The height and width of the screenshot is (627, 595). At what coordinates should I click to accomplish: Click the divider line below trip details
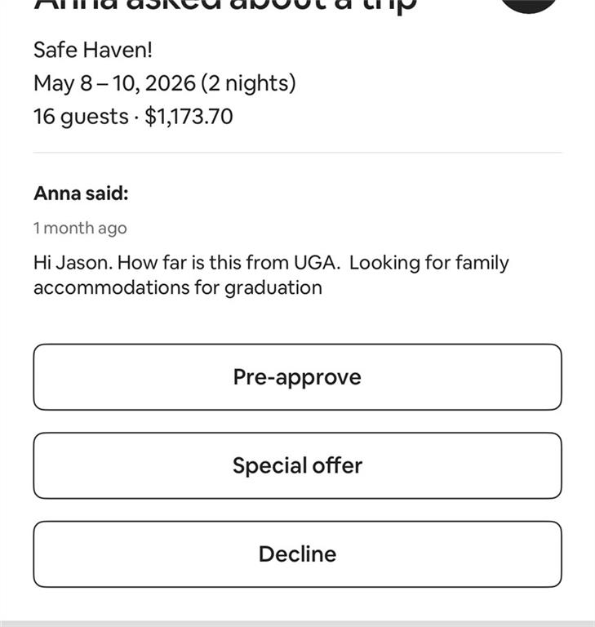(297, 153)
